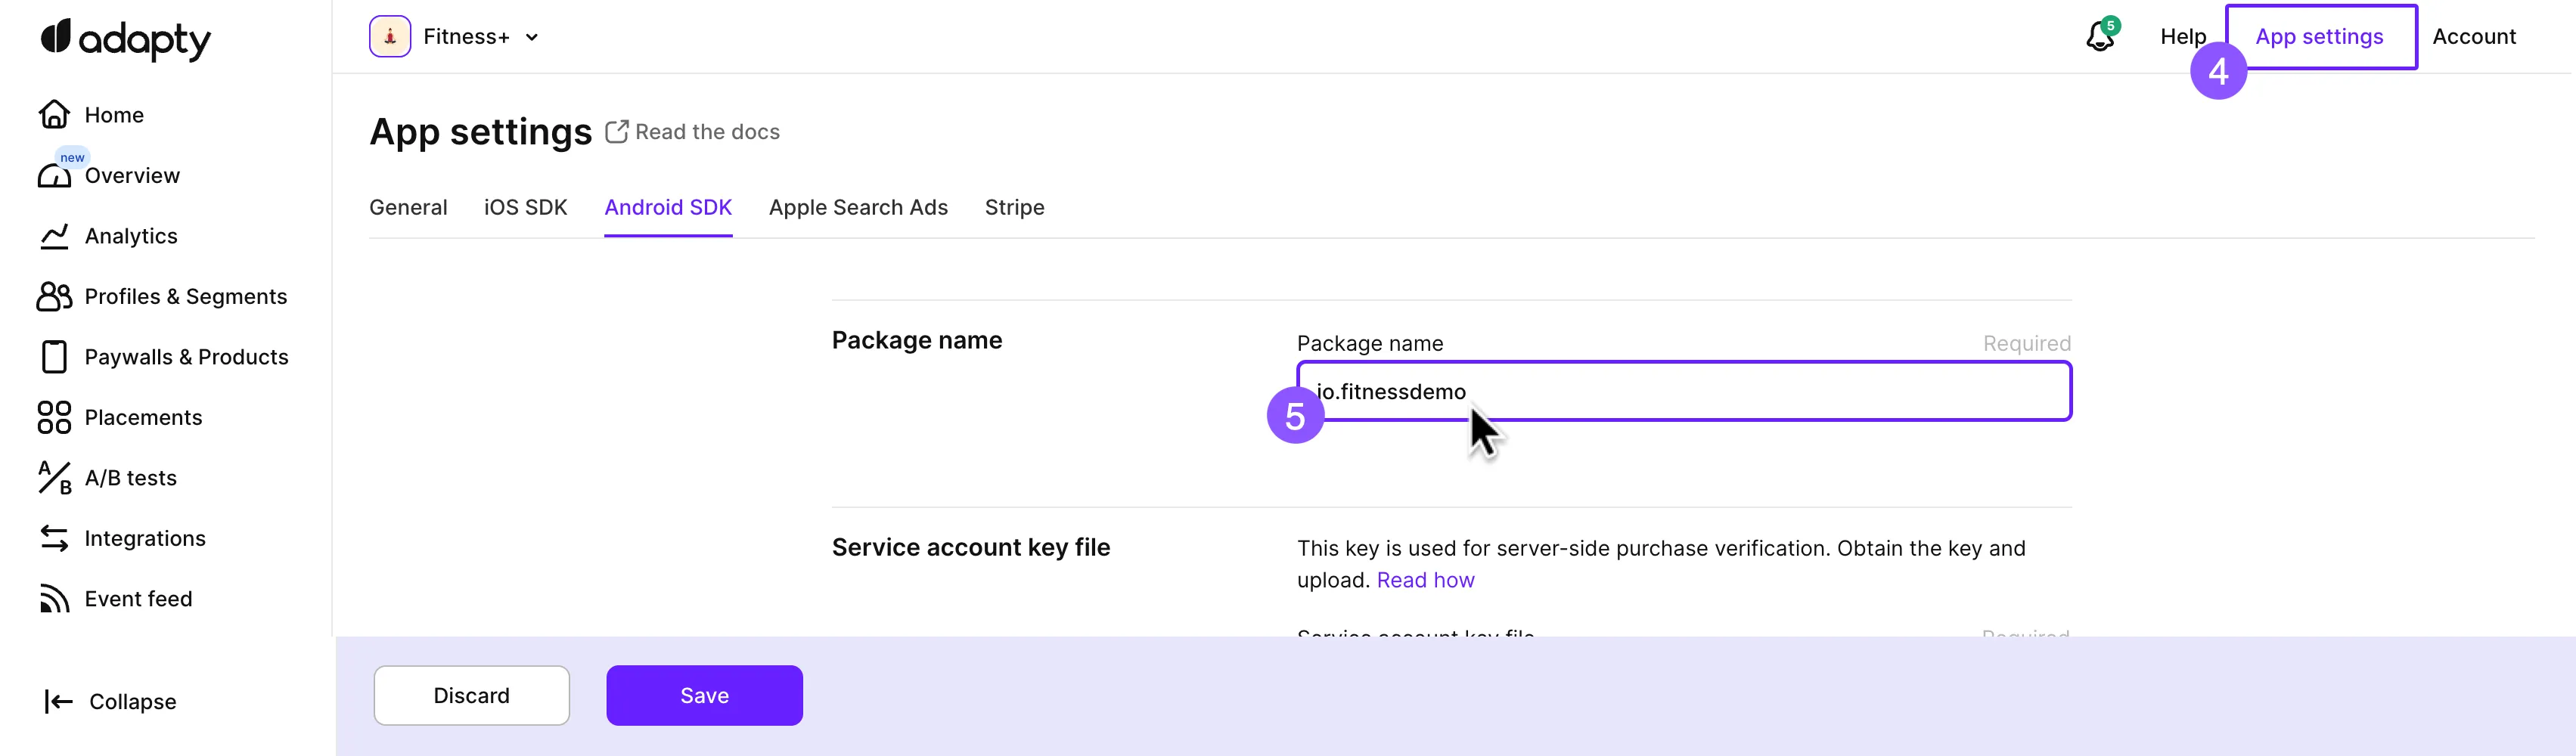Open A/B tests
The image size is (2576, 756).
(131, 478)
